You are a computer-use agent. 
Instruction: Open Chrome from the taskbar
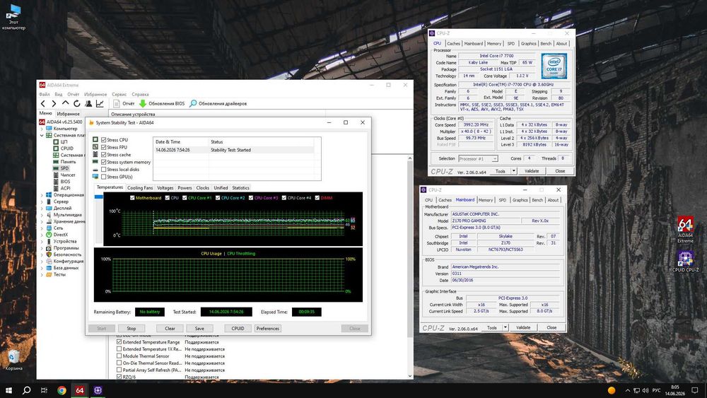click(x=62, y=390)
